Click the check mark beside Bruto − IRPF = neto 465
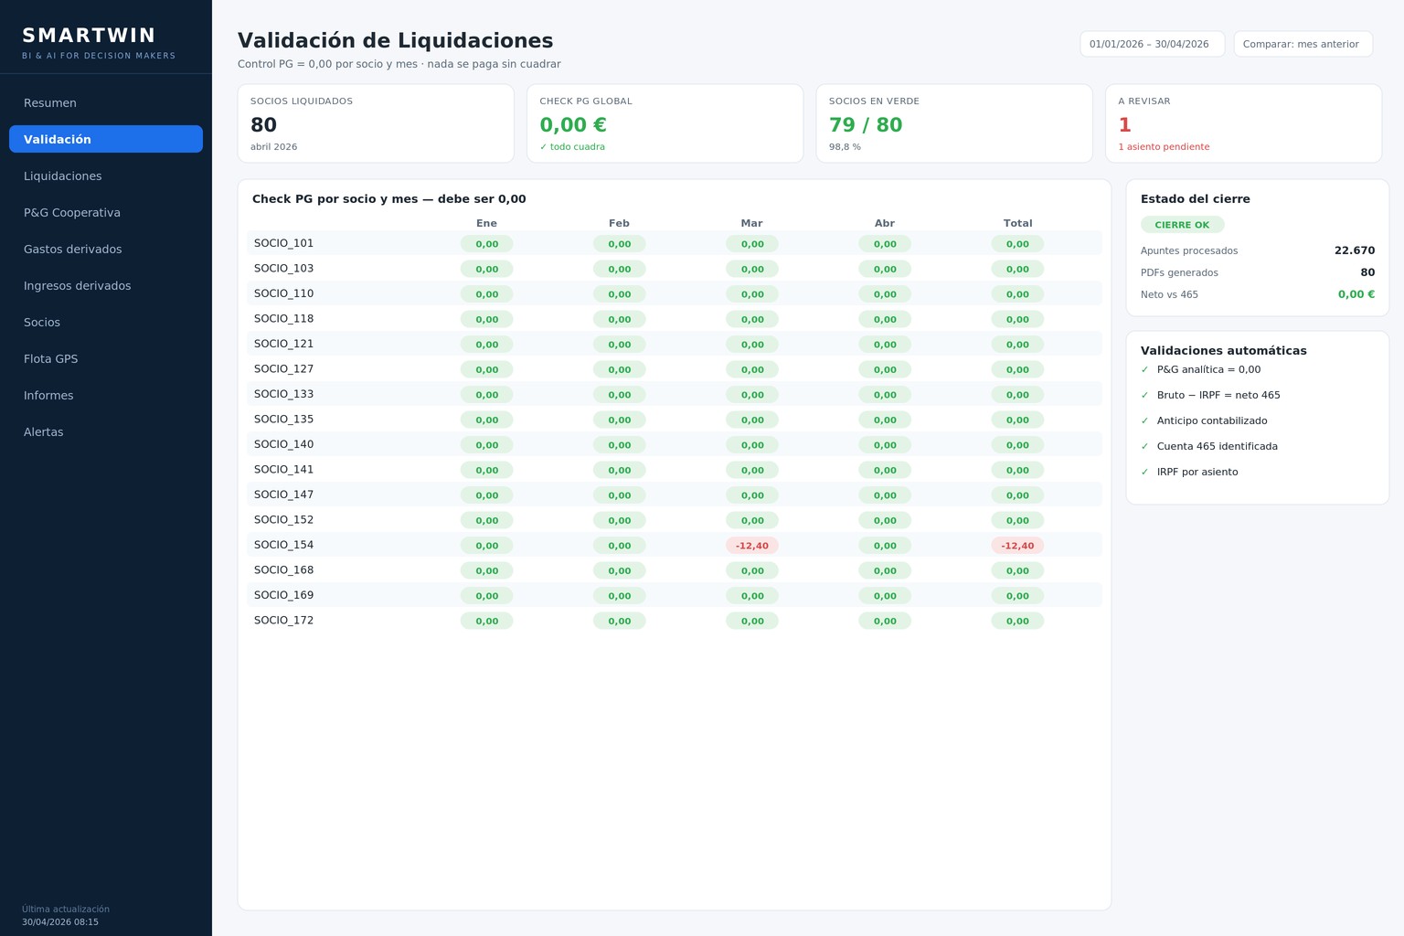The image size is (1404, 936). [x=1144, y=396]
